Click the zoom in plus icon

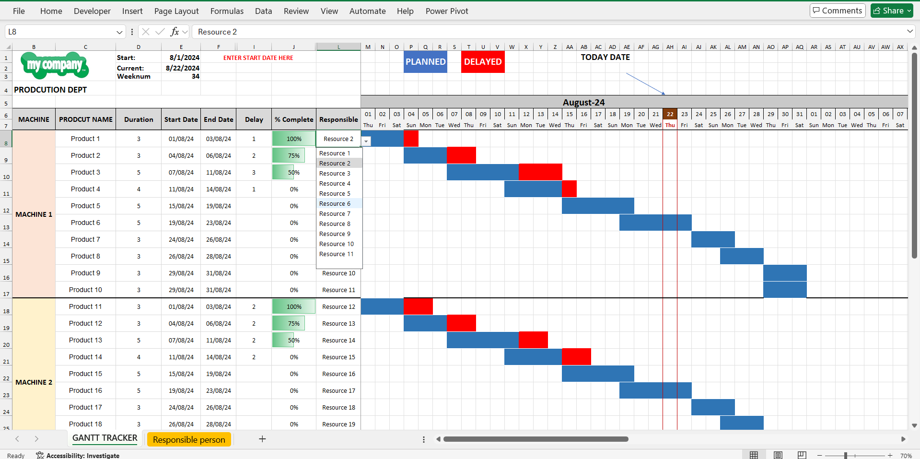pyautogui.click(x=890, y=455)
